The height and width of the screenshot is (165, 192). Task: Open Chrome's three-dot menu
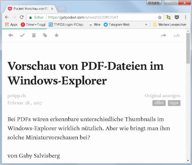pos(185,17)
